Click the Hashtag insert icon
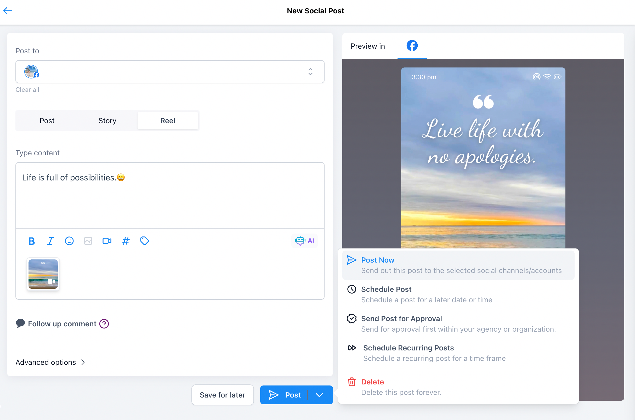The width and height of the screenshot is (635, 420). [x=126, y=241]
